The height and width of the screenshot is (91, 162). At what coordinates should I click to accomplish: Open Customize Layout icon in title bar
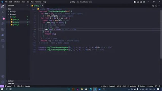(x=144, y=2)
